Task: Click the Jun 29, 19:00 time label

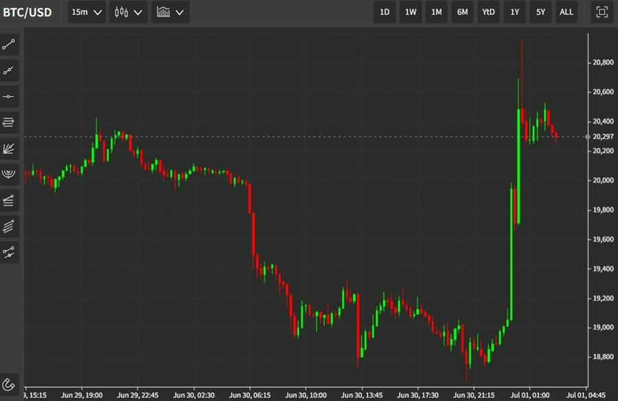Action: (82, 395)
